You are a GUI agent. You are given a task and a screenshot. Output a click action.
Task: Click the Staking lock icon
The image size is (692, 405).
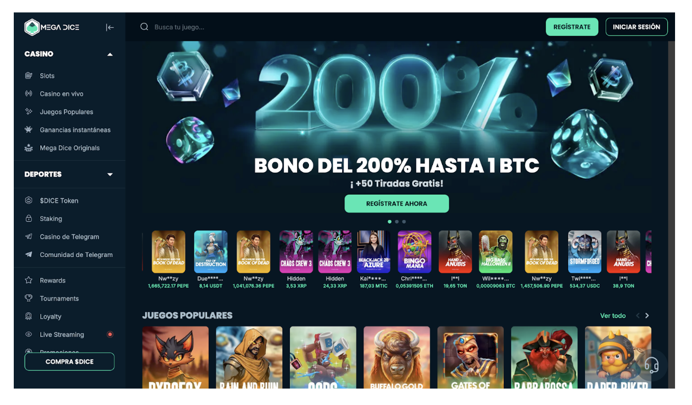[29, 218]
